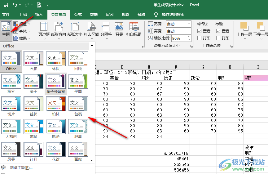The height and width of the screenshot is (174, 268).
Task: Open the Breaks (分隔符) tool
Action: click(106, 30)
